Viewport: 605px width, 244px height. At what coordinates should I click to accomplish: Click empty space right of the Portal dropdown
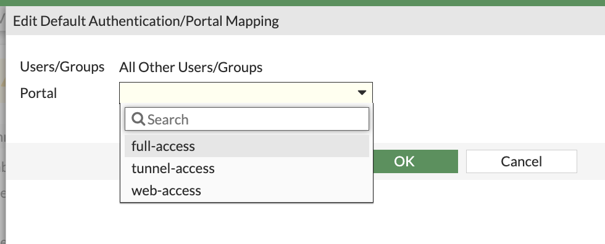486,93
